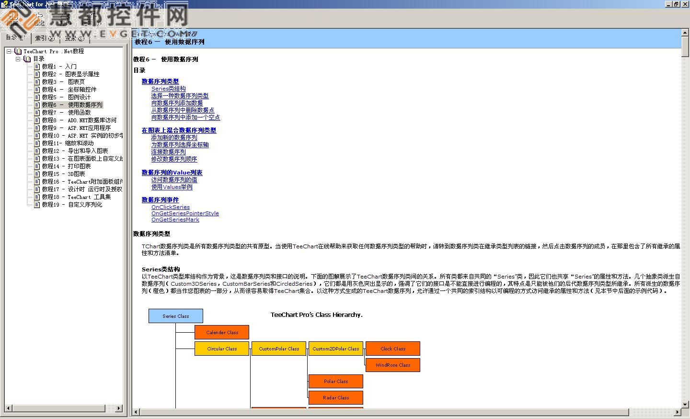Image resolution: width=690 pixels, height=419 pixels.
Task: Click the 选项 (Options) toolbar icon
Action: pos(90,16)
